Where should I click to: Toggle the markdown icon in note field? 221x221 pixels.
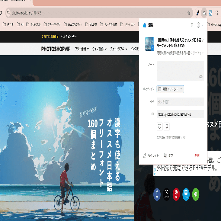pos(201,77)
